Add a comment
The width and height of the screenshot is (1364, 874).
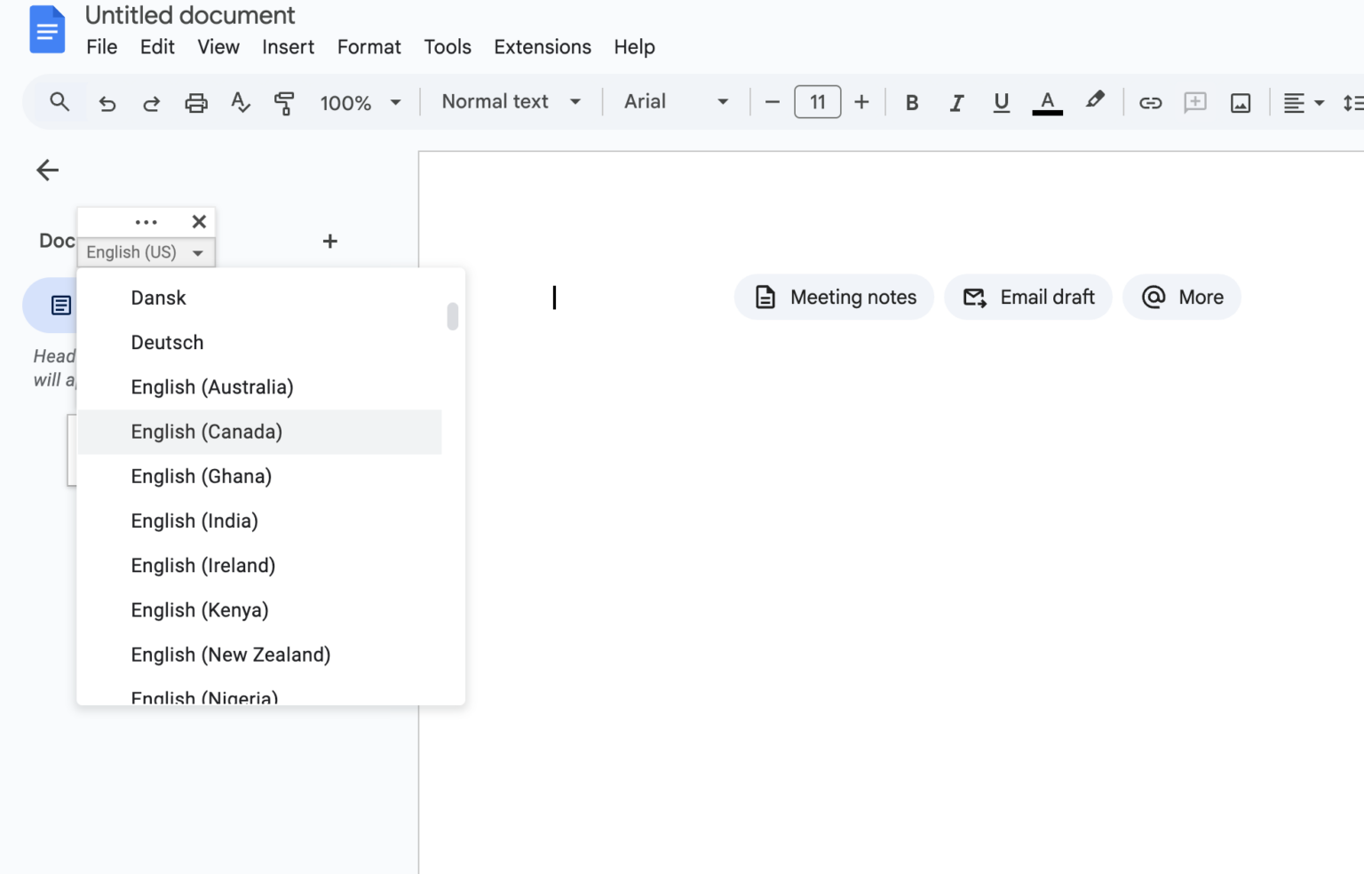1194,102
